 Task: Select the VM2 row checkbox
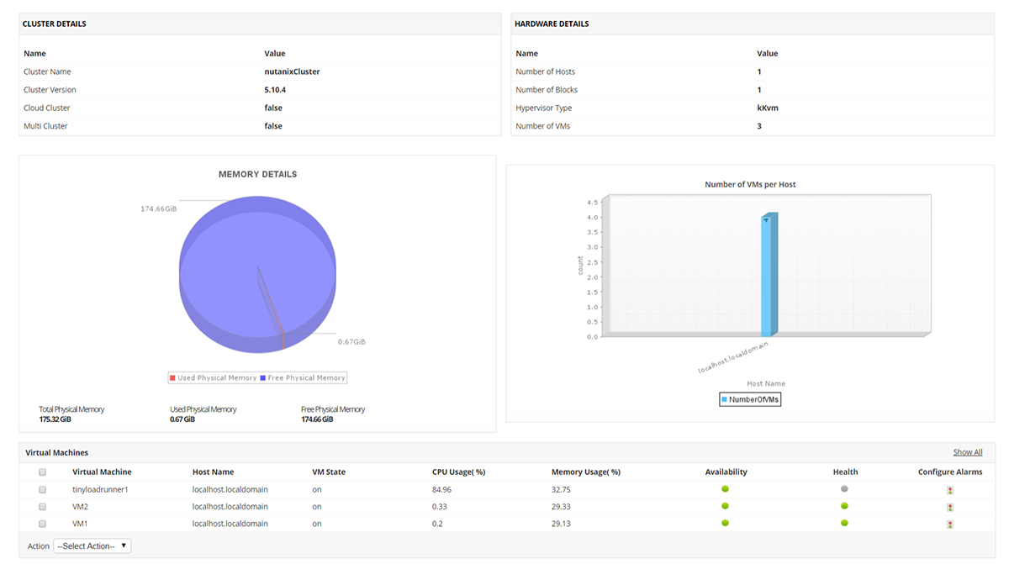click(x=42, y=506)
